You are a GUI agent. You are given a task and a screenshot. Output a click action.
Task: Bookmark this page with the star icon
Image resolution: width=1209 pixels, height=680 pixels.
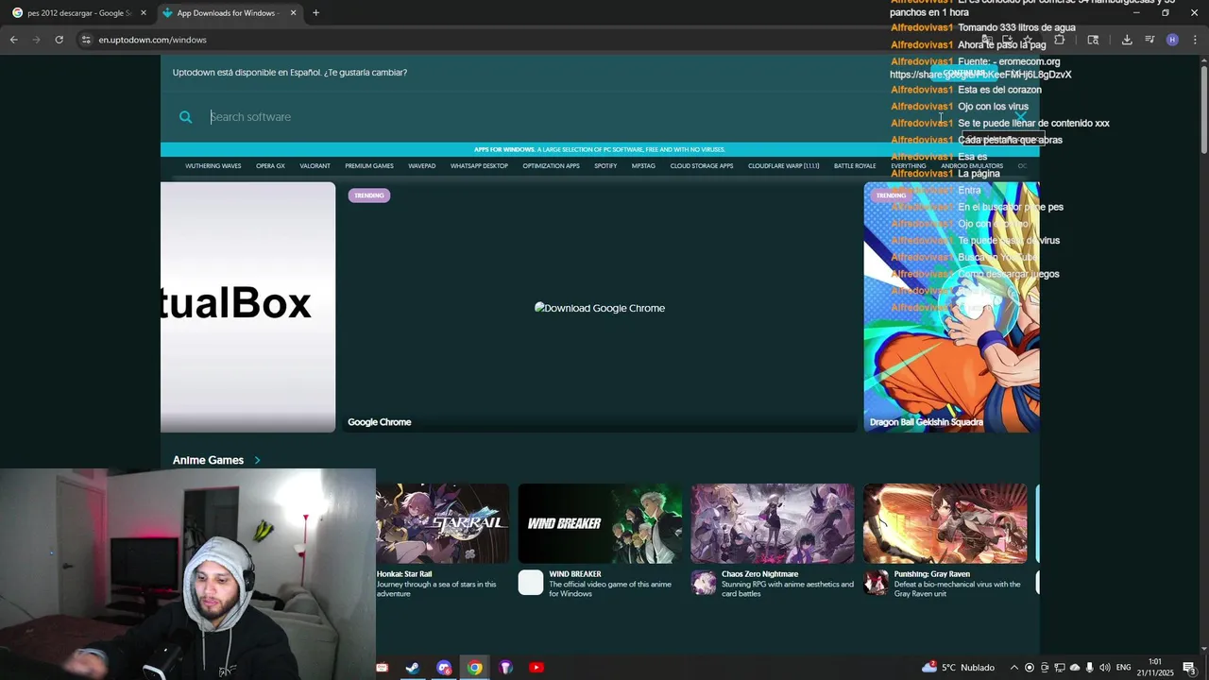(x=1028, y=40)
